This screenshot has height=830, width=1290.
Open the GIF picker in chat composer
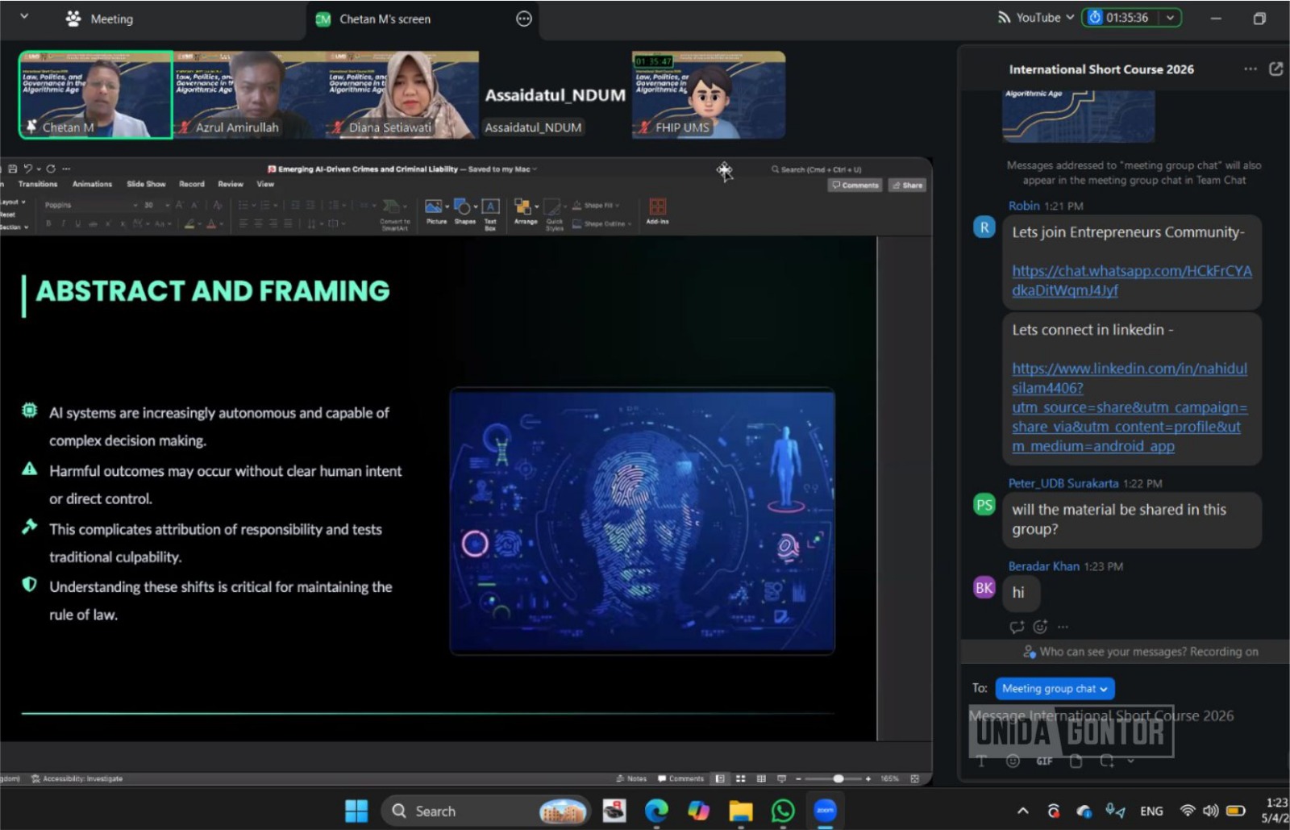(x=1044, y=761)
